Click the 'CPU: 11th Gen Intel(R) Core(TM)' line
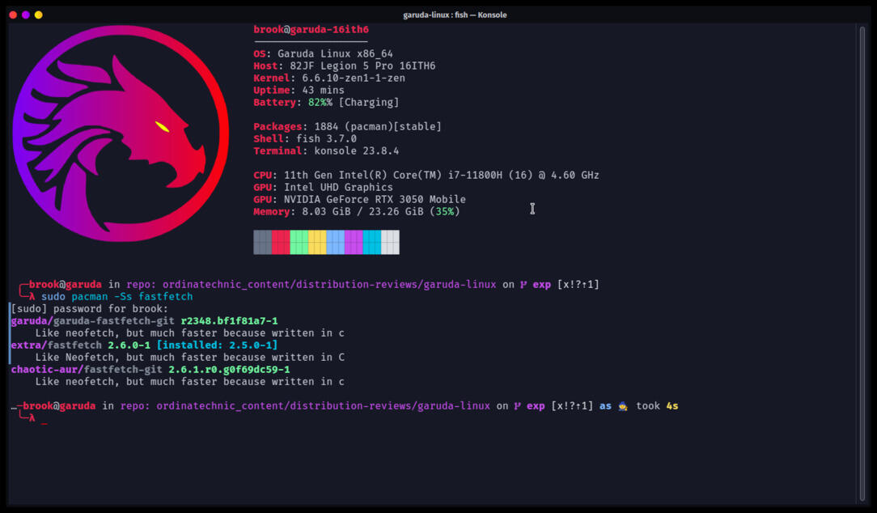877x513 pixels. [x=426, y=175]
